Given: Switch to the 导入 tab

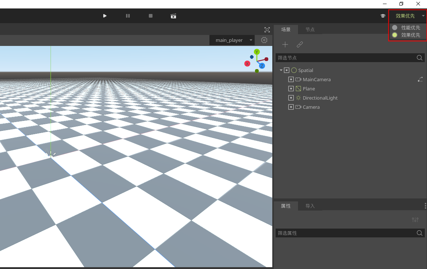Looking at the screenshot, I should coord(310,206).
